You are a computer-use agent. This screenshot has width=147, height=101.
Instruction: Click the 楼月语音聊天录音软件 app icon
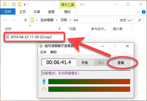tap(41, 46)
